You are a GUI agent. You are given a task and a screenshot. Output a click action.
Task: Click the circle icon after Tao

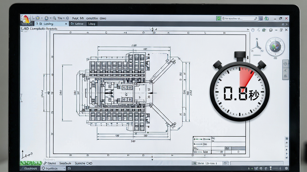[67, 18]
